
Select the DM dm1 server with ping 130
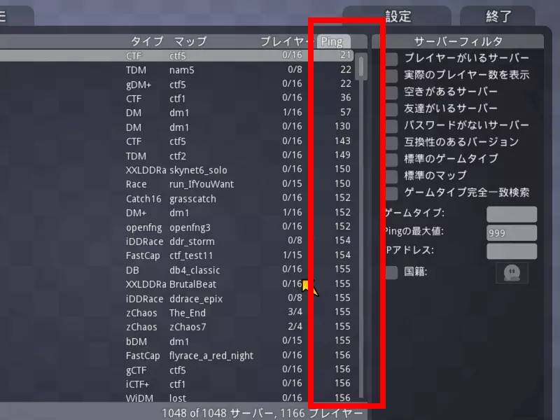pos(177,127)
